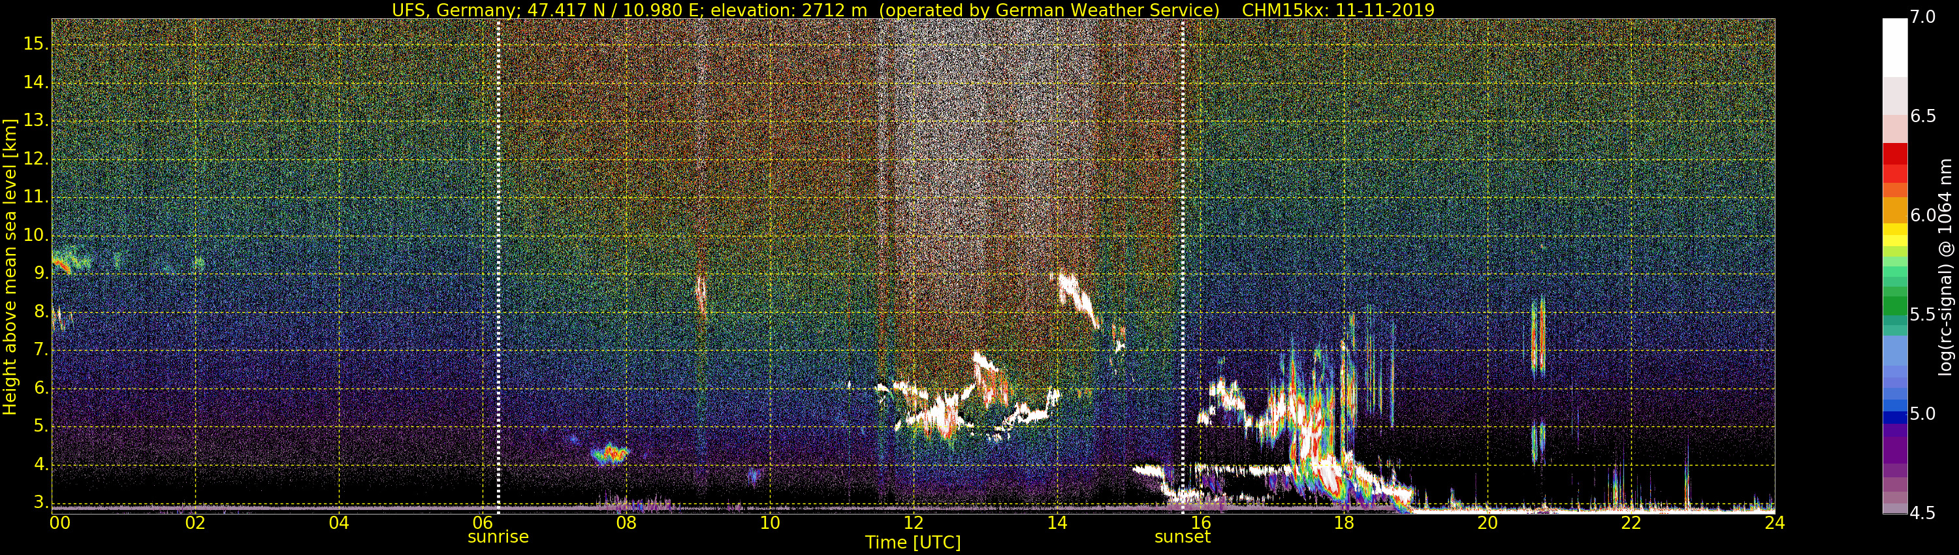Screen dimensions: 1959x555
Task: Click the "sunrise" label below the time axis
Action: pos(498,537)
